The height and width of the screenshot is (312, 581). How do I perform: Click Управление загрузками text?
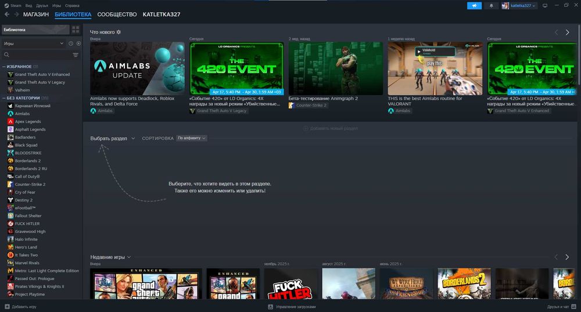(296, 307)
